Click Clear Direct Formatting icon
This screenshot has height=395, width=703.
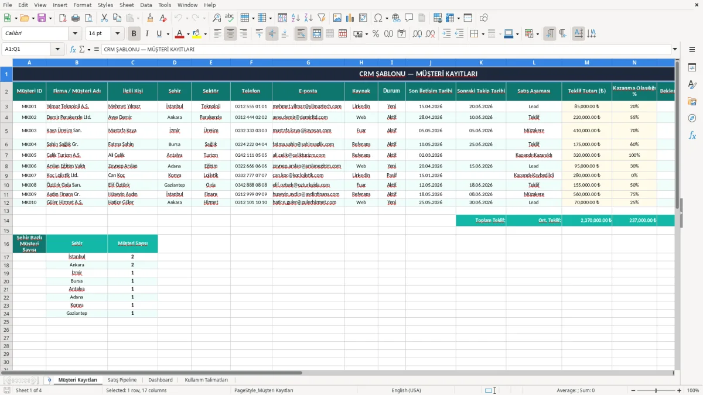(x=163, y=18)
